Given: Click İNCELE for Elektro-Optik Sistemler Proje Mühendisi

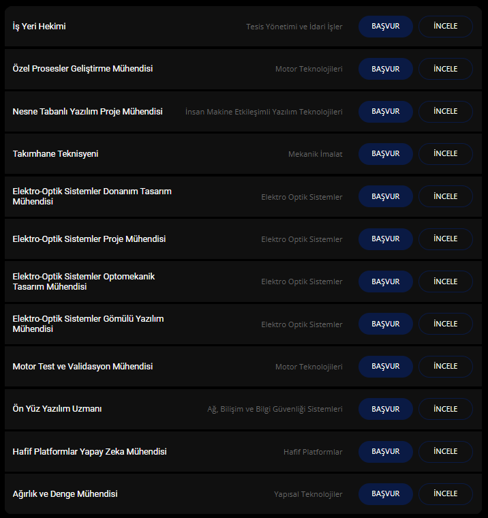Looking at the screenshot, I should [x=445, y=239].
